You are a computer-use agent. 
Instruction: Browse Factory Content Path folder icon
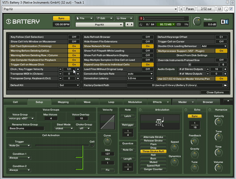(225, 85)
